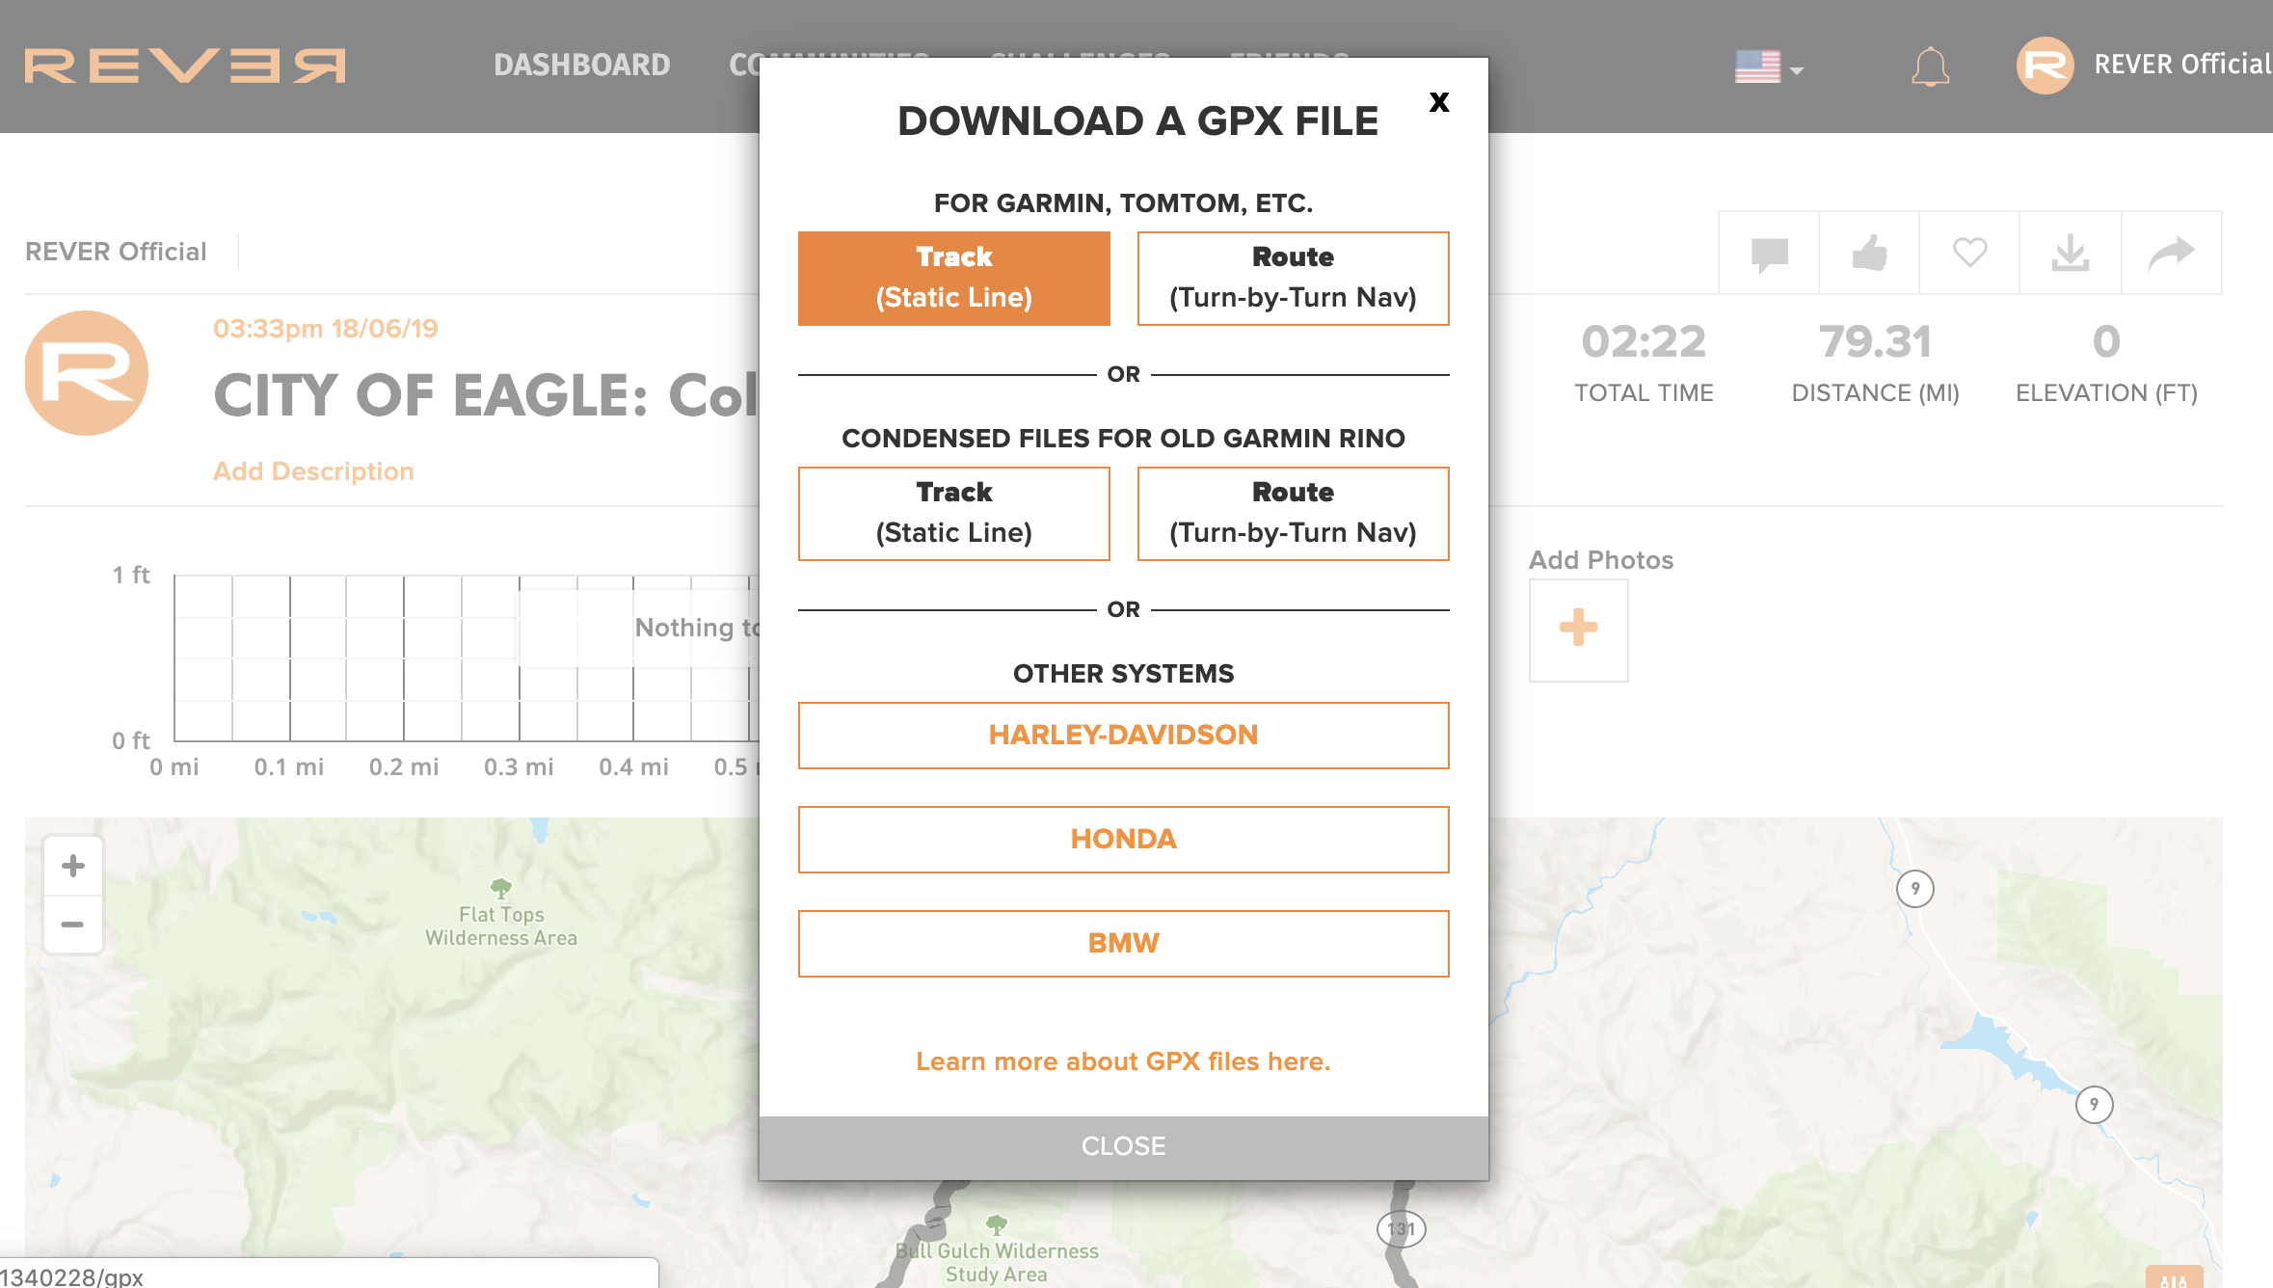Zoom in on the map
2273x1288 pixels.
73,866
